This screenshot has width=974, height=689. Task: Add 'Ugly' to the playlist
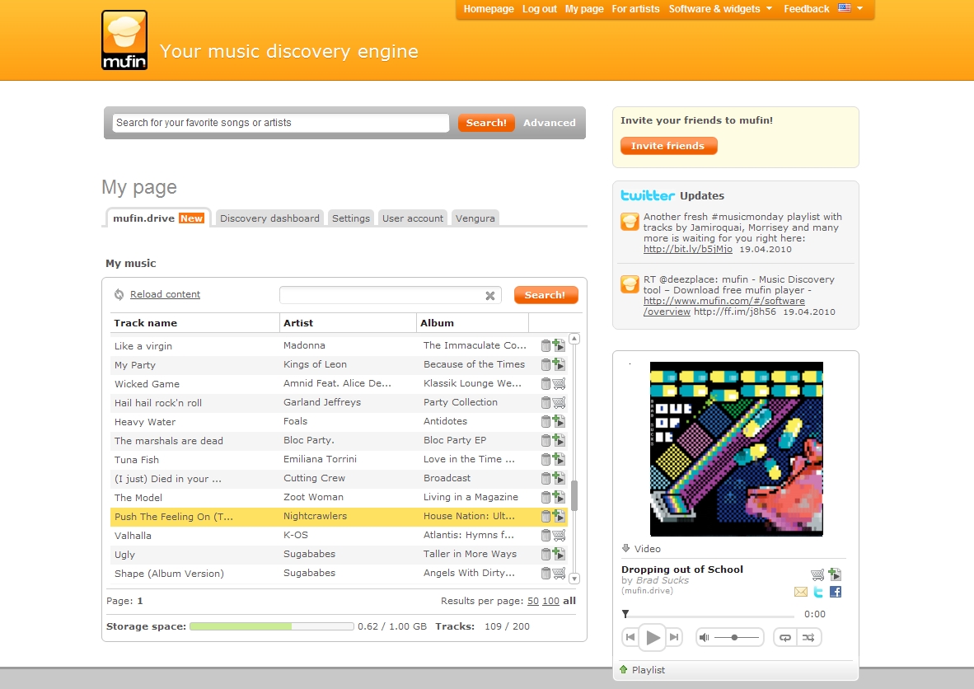coord(559,554)
